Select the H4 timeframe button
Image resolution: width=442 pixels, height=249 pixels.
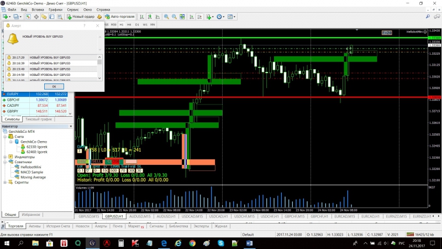129,24
